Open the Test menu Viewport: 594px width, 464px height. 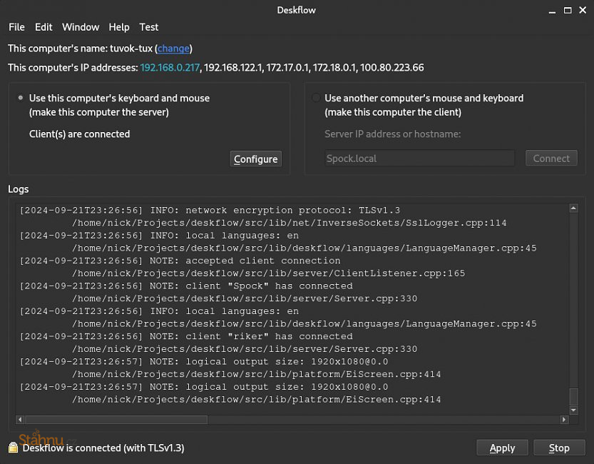coord(148,27)
